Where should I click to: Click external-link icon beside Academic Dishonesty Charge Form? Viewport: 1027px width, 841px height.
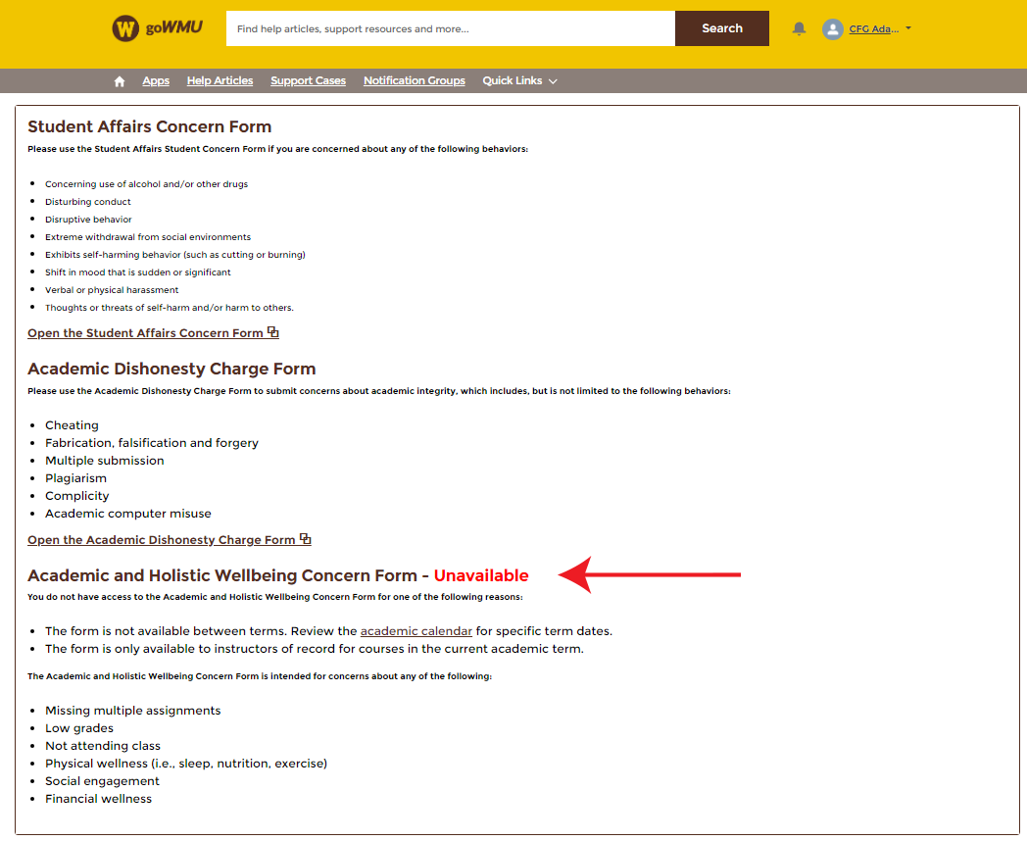click(306, 539)
